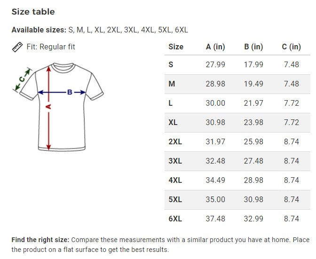
Task: Select the XL size row label
Action: click(173, 122)
